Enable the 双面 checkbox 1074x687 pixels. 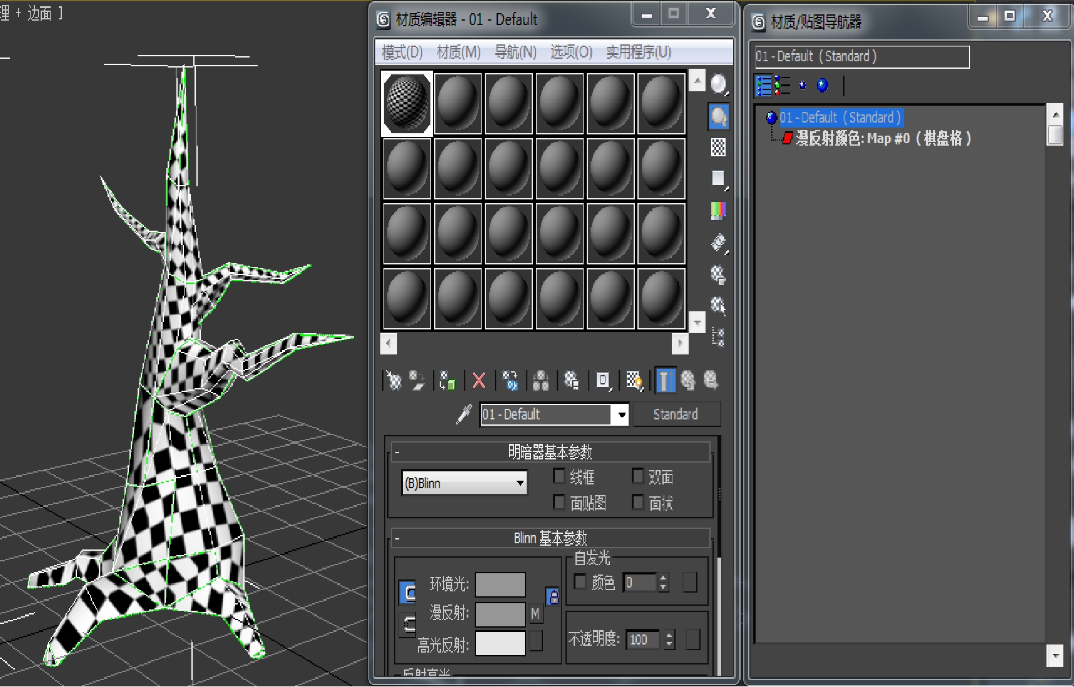tap(638, 476)
